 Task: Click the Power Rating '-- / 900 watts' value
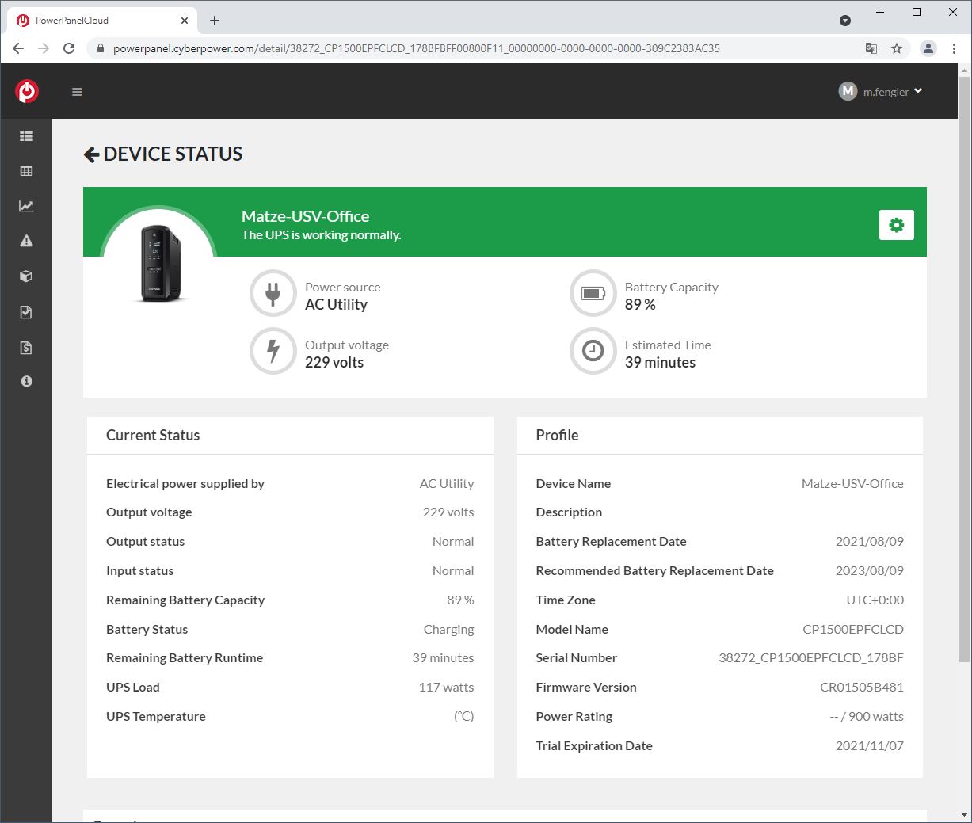867,717
